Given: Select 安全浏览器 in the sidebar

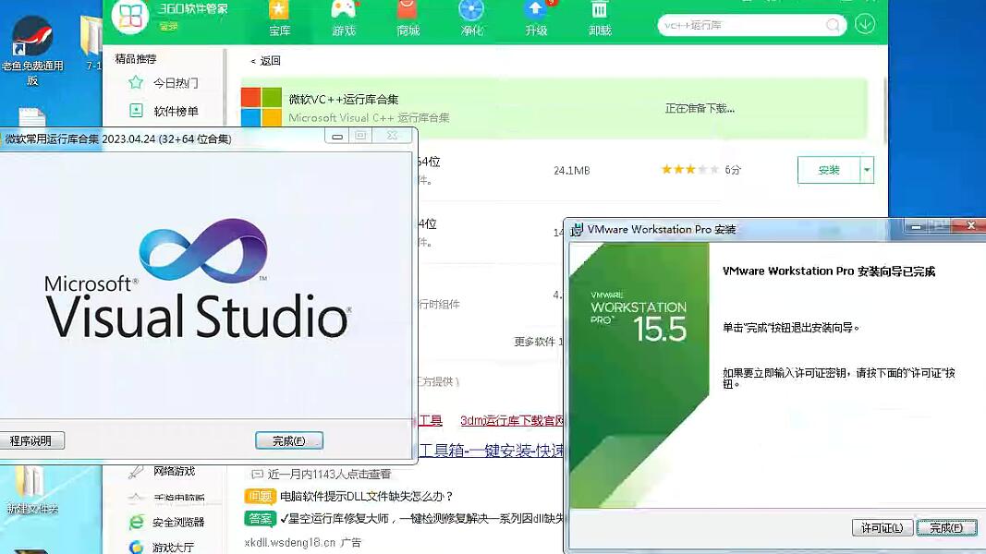Looking at the screenshot, I should (x=177, y=523).
